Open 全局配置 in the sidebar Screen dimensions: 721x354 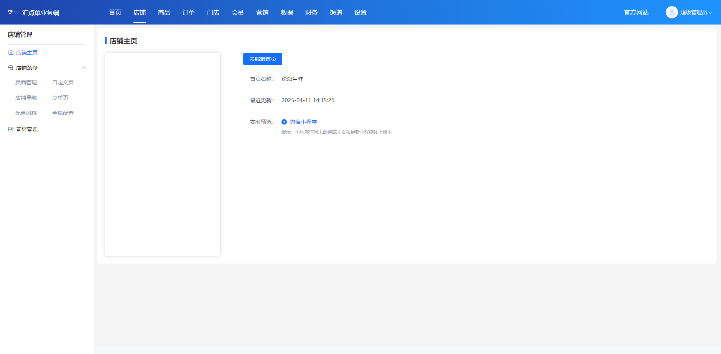pyautogui.click(x=63, y=113)
